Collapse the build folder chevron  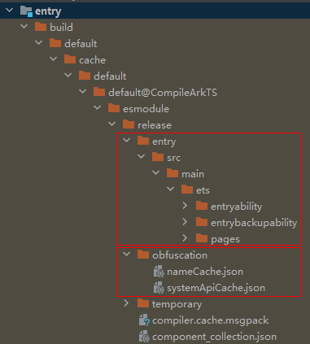tap(24, 27)
